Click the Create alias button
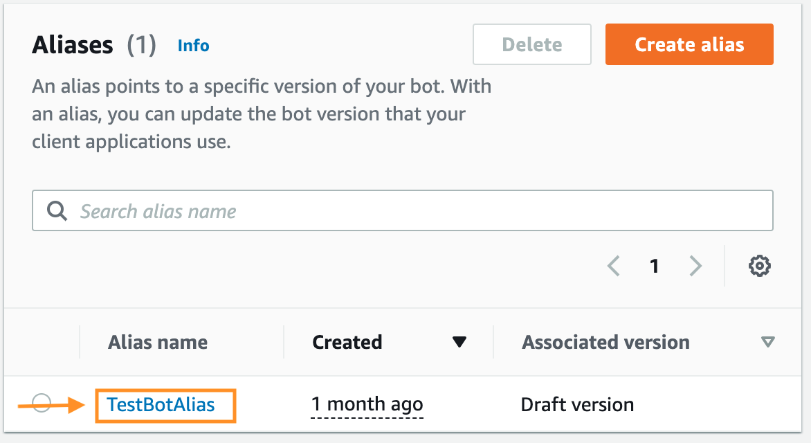Viewport: 811px width, 443px height. (689, 44)
